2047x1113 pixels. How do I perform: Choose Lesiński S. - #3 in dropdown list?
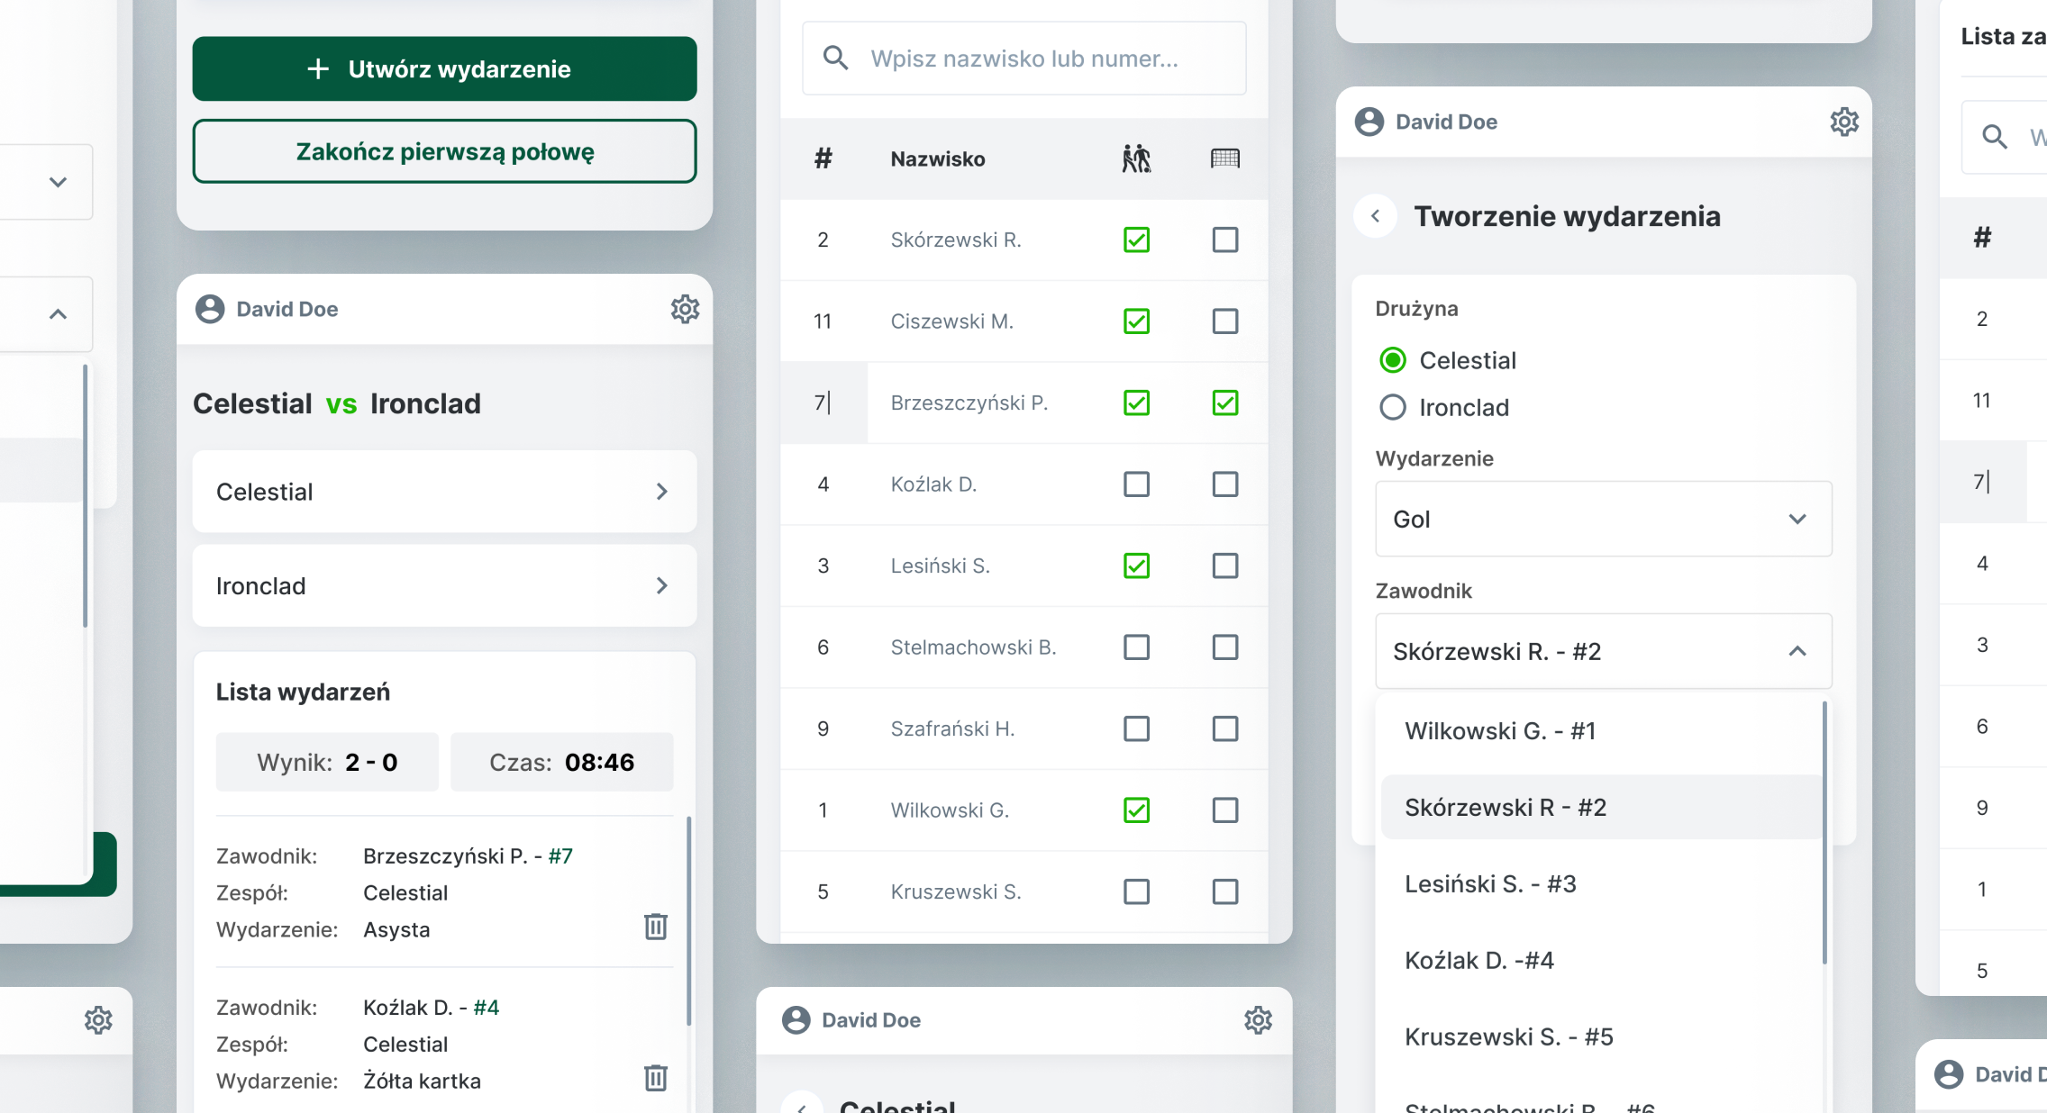tap(1491, 883)
